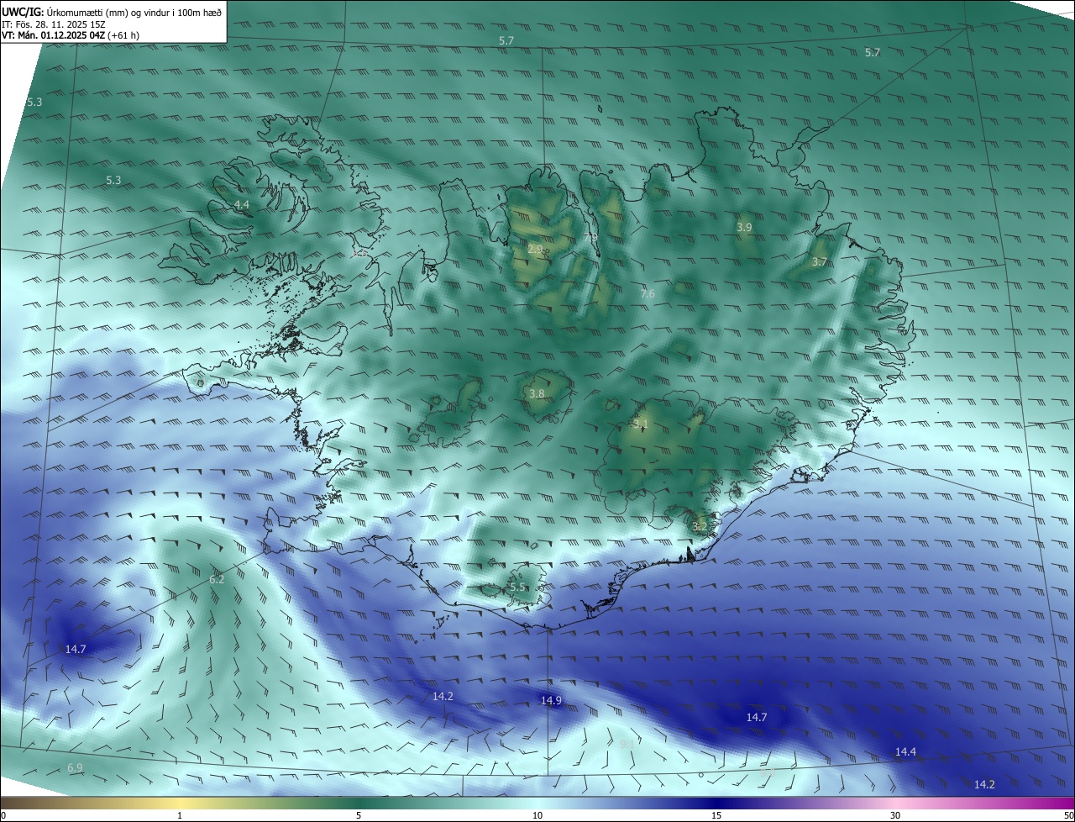Screen dimensions: 1075x822
Task: Click the 7.6 value in northern Iceland
Action: 648,293
